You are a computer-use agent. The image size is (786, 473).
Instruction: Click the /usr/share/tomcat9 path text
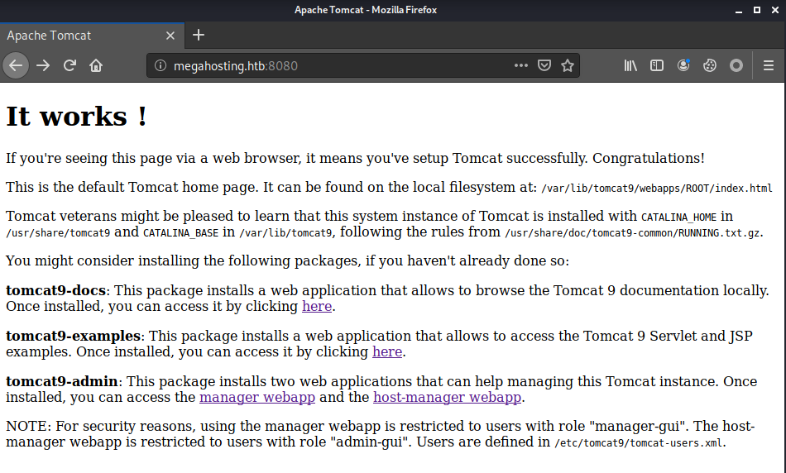(x=58, y=233)
